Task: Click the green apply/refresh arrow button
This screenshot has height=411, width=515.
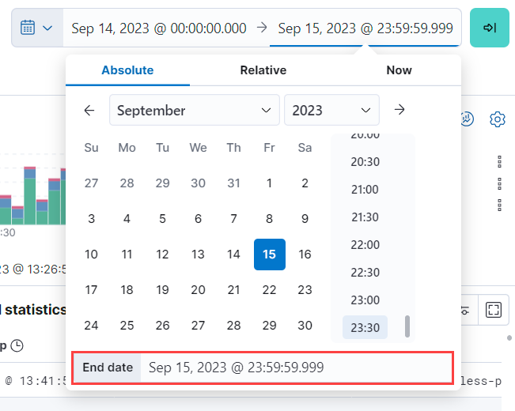Action: point(489,28)
